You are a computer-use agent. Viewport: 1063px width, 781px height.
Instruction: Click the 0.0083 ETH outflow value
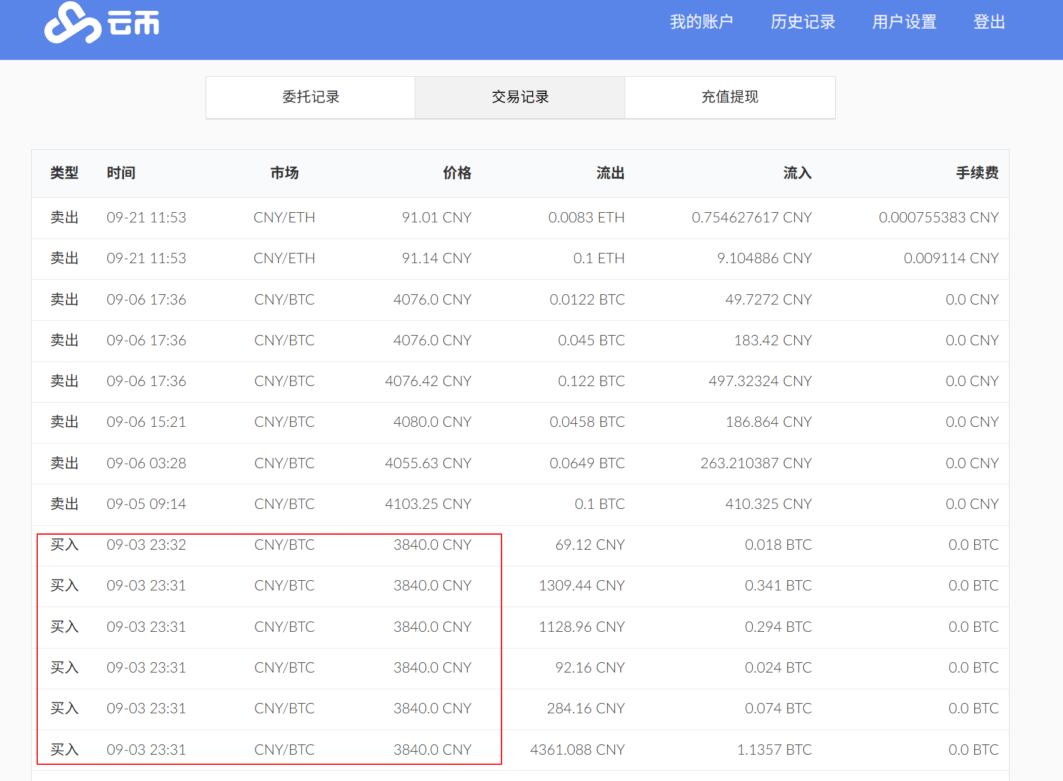click(587, 218)
